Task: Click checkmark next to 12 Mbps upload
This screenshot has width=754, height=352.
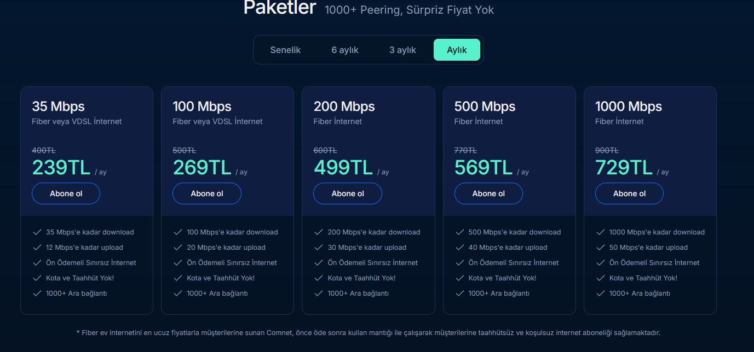Action: 37,248
